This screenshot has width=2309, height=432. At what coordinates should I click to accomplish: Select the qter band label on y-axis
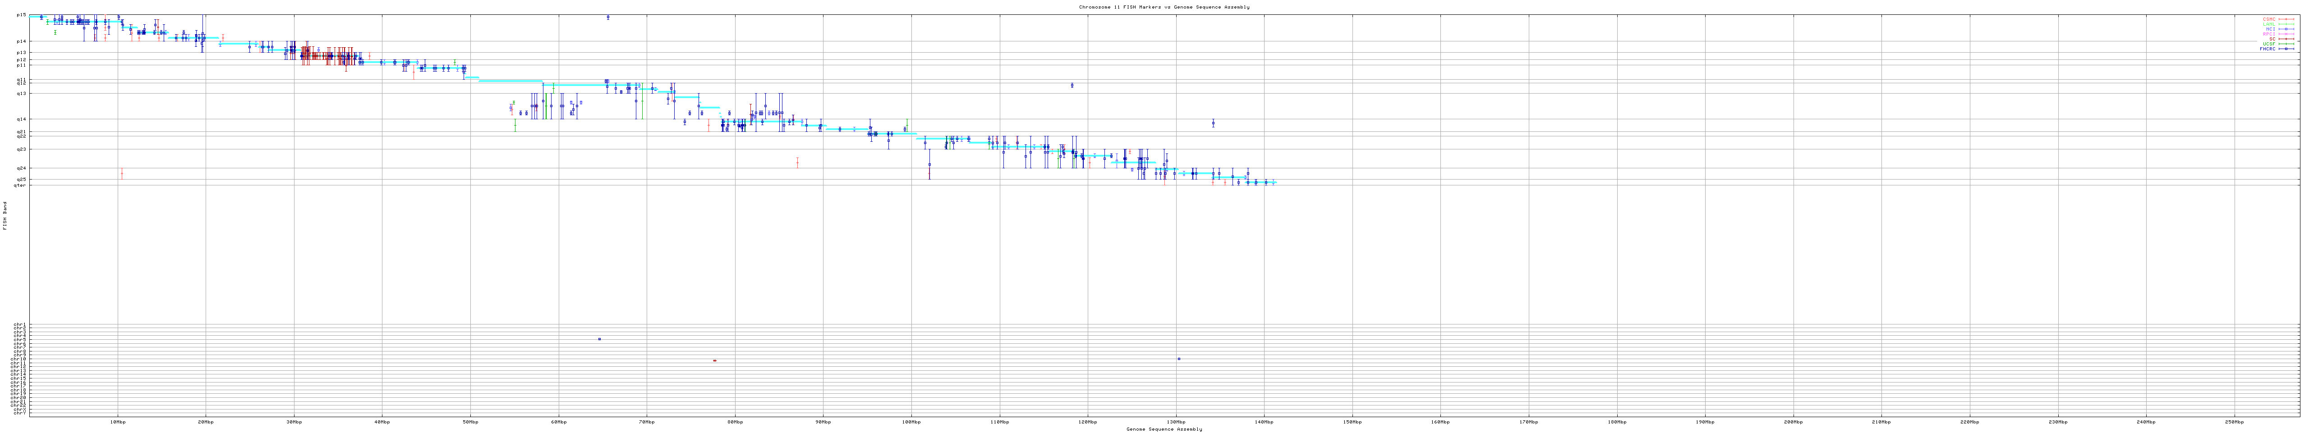coord(20,185)
